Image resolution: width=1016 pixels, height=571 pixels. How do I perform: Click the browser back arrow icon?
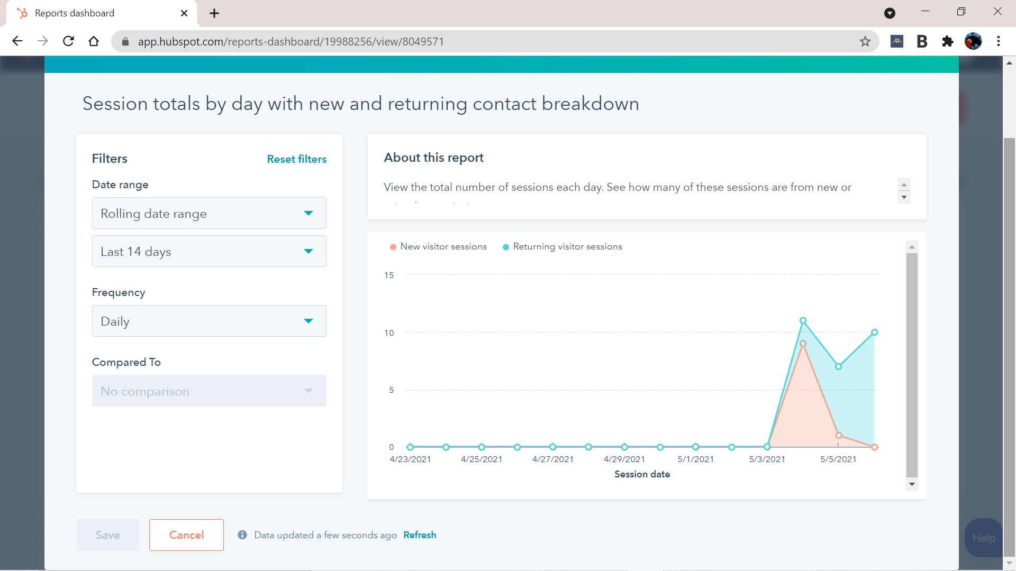pyautogui.click(x=17, y=41)
